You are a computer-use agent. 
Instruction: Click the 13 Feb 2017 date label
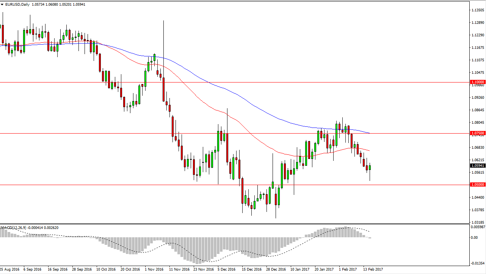[373, 269]
